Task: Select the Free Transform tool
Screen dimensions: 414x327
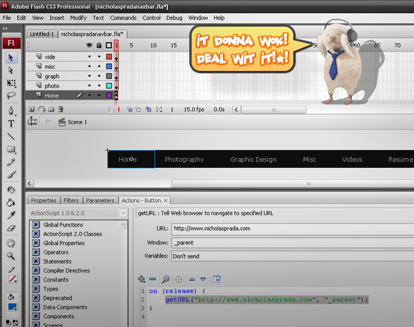Action: click(x=11, y=83)
